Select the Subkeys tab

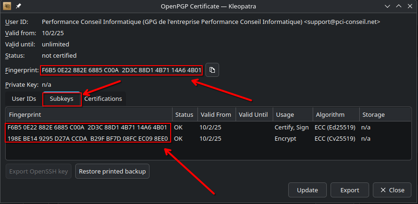pos(62,99)
